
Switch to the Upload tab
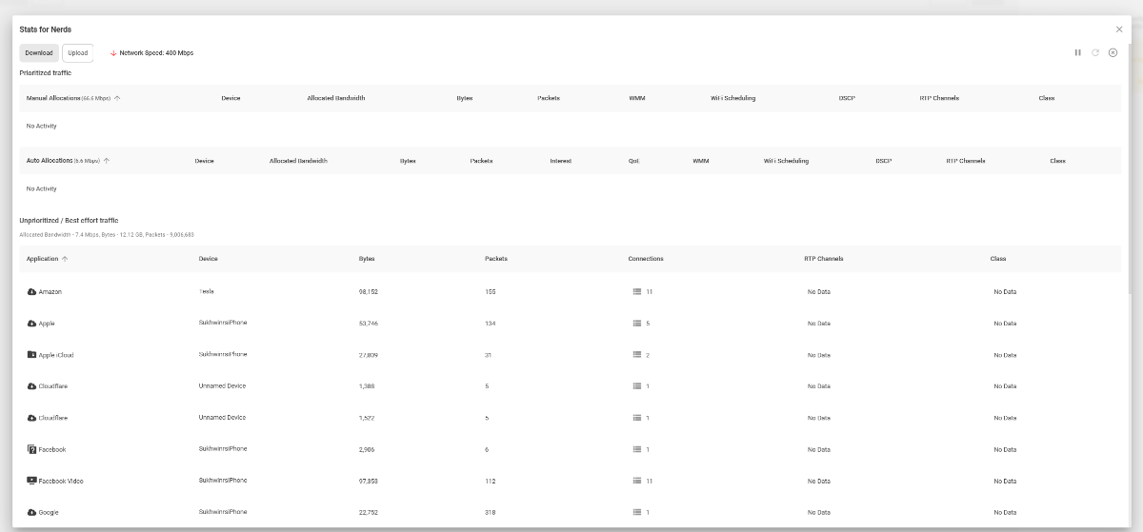(78, 53)
